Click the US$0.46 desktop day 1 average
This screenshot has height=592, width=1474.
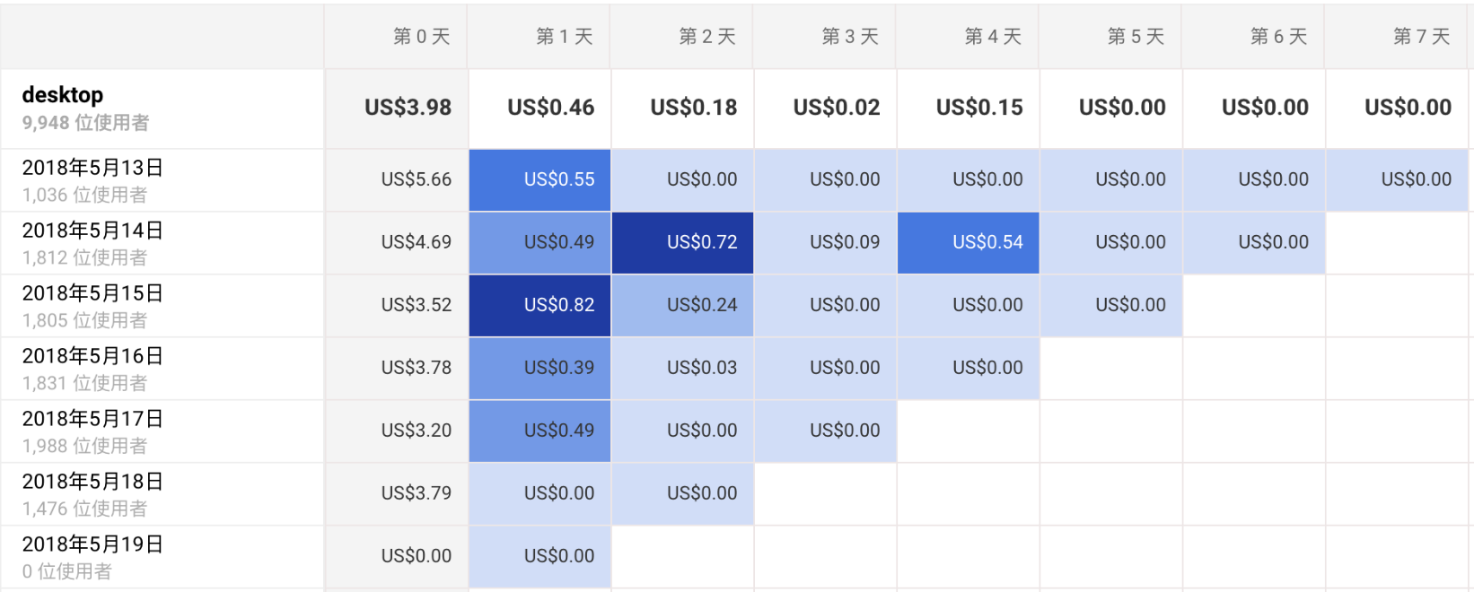(550, 108)
